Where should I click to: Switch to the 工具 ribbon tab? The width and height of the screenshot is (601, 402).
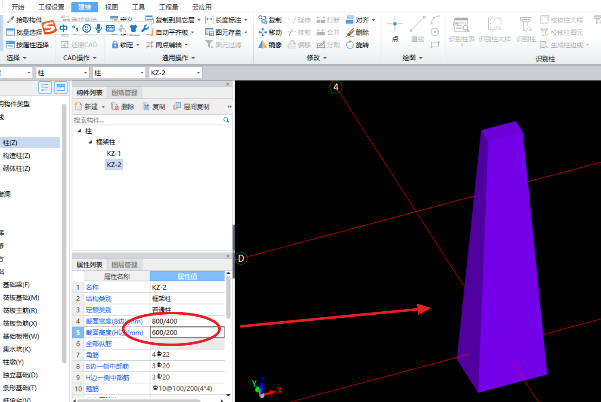click(x=138, y=7)
